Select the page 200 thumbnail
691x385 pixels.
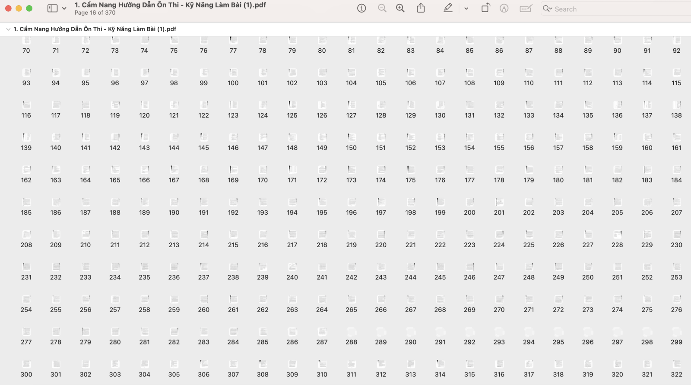coord(469,202)
